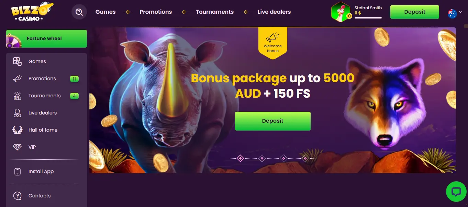Click the Live dealers sidebar icon
The image size is (468, 207).
pos(17,113)
